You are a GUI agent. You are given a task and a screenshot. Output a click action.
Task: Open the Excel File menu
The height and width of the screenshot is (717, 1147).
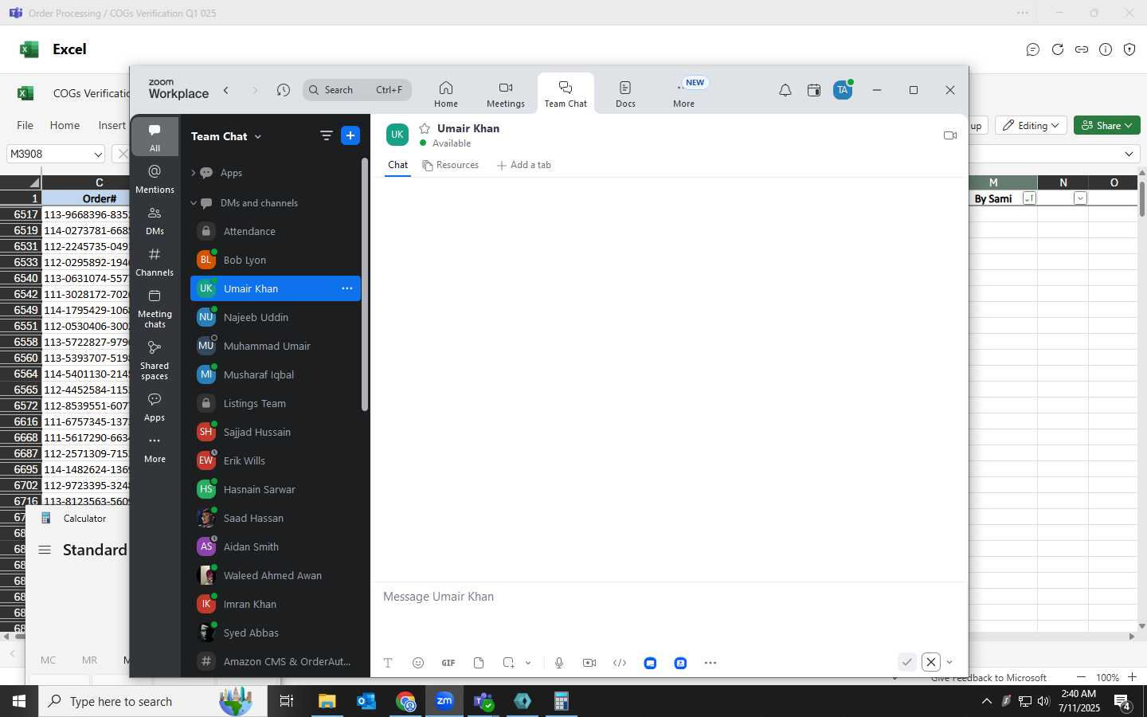click(x=25, y=125)
